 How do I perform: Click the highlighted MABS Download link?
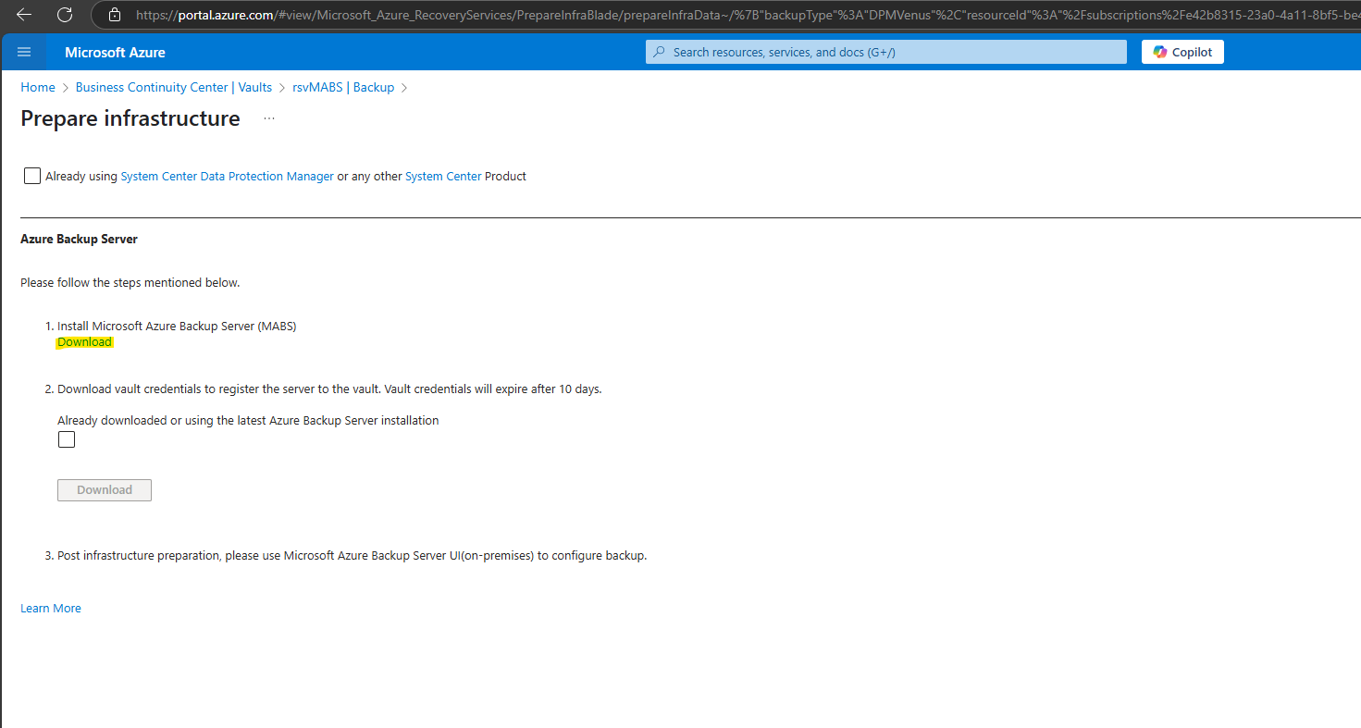click(x=84, y=342)
